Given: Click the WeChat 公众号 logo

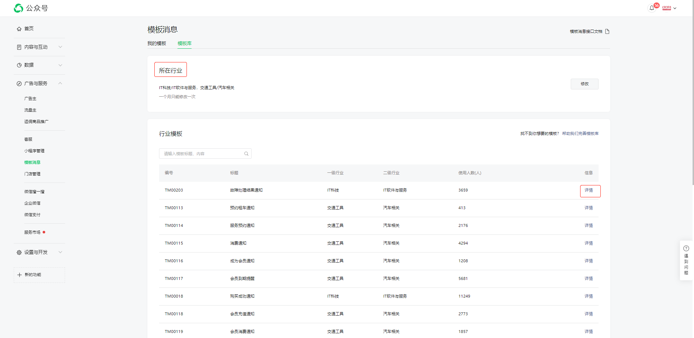Looking at the screenshot, I should pyautogui.click(x=31, y=8).
